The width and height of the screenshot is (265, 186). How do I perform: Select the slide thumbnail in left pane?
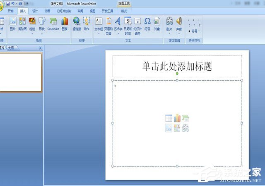(20, 72)
